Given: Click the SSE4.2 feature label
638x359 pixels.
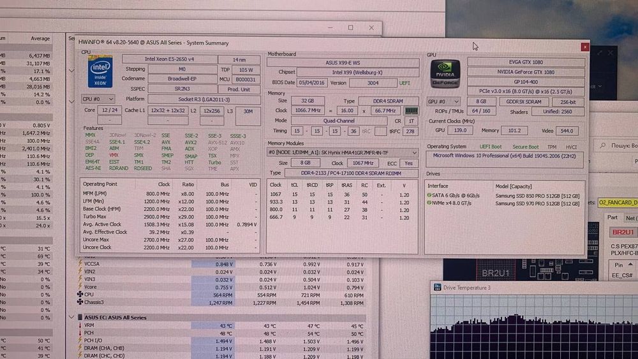Looking at the screenshot, I should tap(142, 142).
